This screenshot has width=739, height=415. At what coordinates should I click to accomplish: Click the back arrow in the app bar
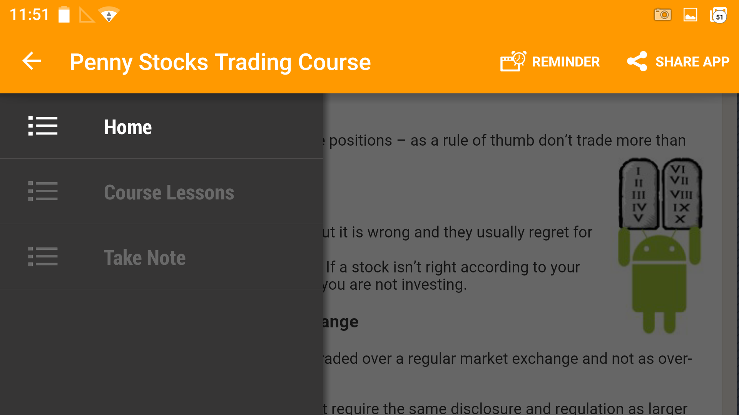pos(32,61)
